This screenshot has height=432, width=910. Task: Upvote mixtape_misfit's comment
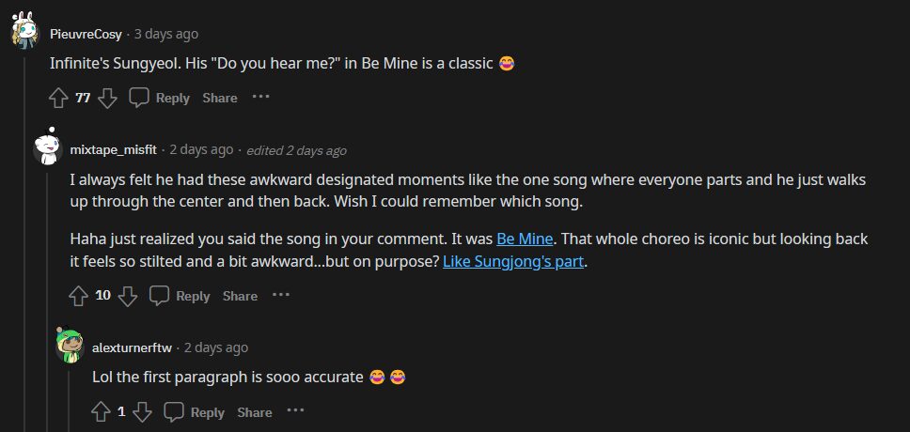pos(79,296)
